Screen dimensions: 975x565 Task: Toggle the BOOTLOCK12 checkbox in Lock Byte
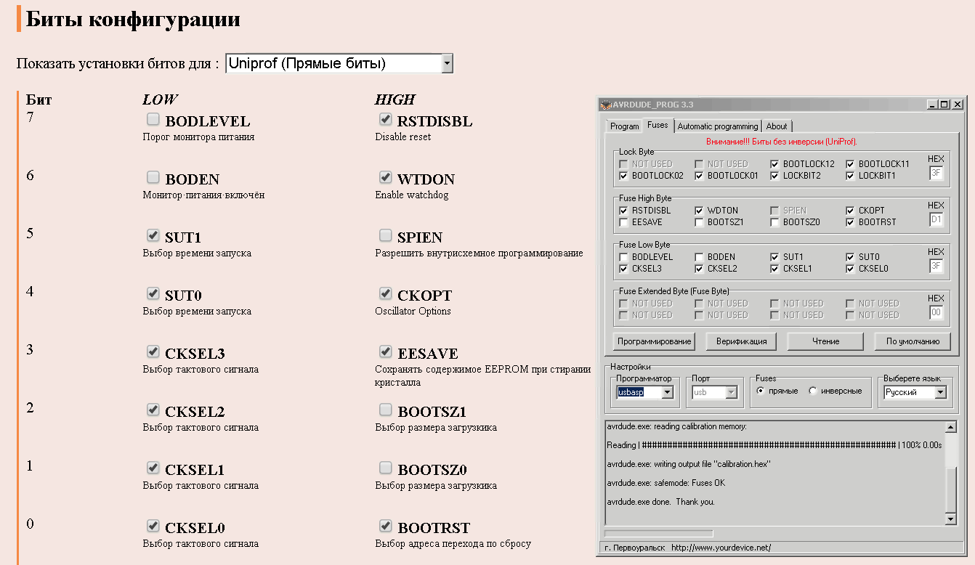tap(775, 164)
